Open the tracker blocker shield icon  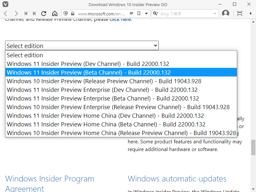(x=66, y=13)
